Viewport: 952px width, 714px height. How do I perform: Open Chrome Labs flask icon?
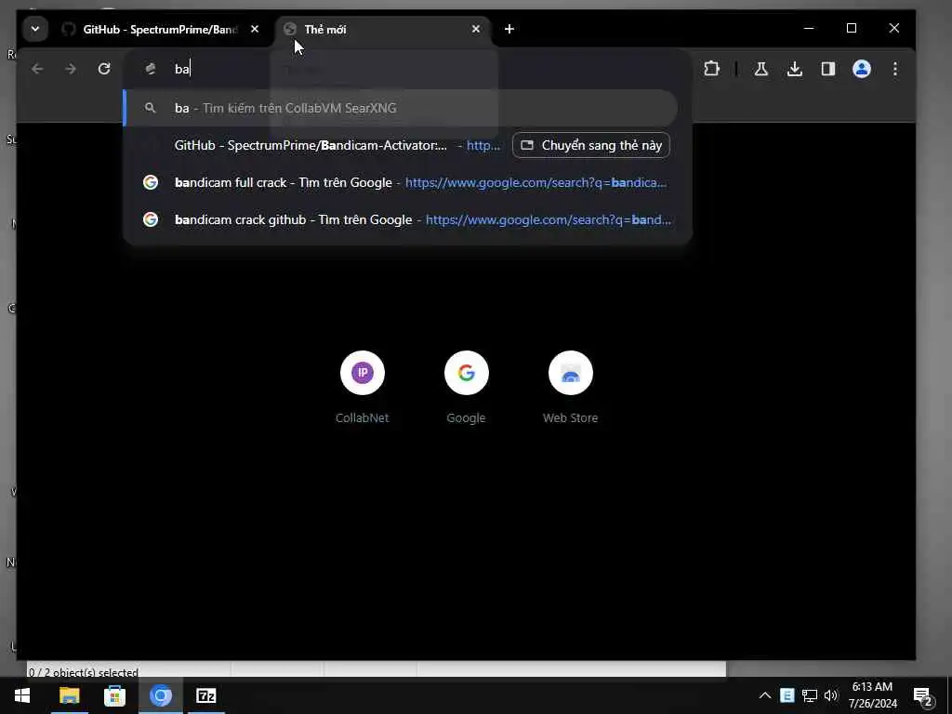click(x=761, y=69)
